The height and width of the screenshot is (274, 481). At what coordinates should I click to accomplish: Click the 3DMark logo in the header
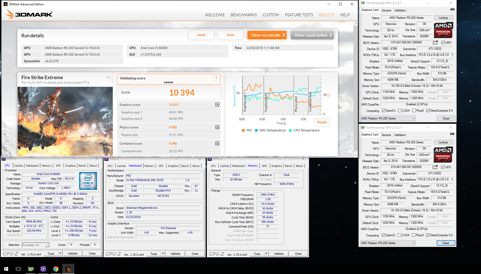[x=29, y=14]
